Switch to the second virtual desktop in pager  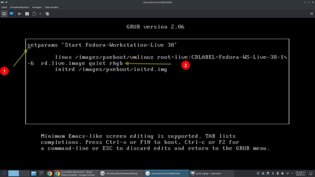[24, 173]
